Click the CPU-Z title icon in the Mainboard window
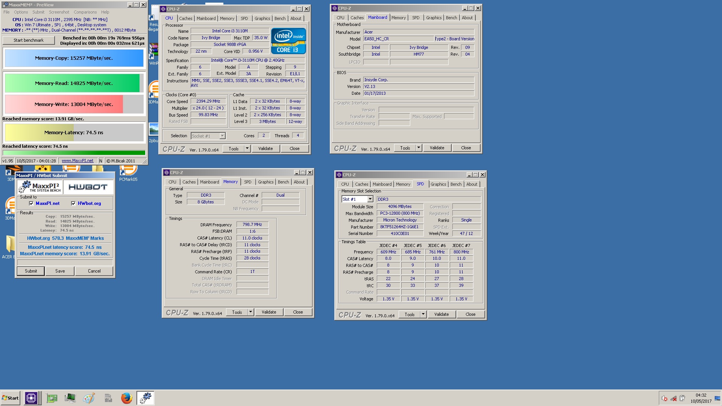This screenshot has width=722, height=406. click(335, 8)
